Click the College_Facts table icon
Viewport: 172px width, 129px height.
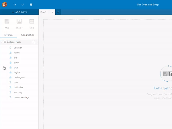click(5, 42)
